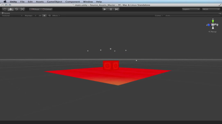This screenshot has height=124, width=222.
Task: Select the red cube object in scene
Action: [111, 65]
